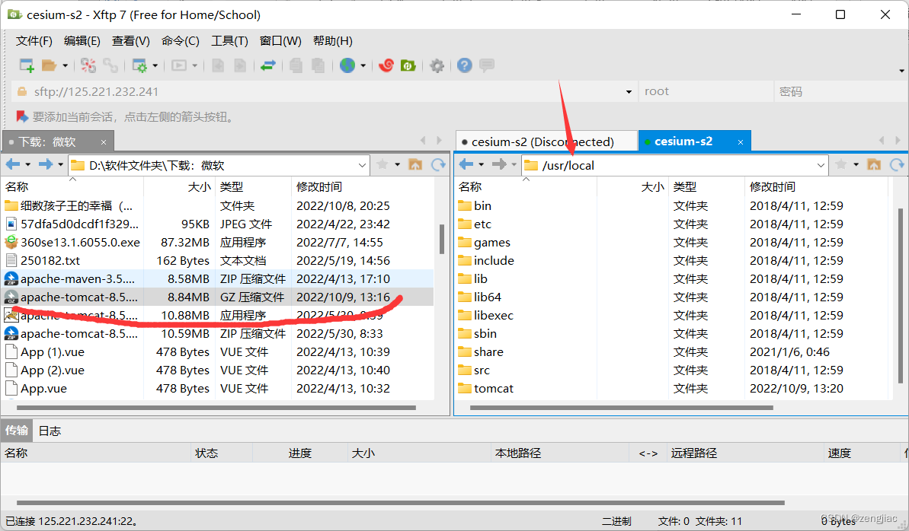The image size is (909, 531).
Task: Click the add-session red bookmark arrow icon
Action: [22, 117]
